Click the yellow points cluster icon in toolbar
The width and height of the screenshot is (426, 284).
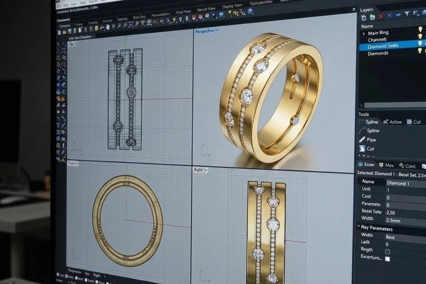[x=236, y=13]
